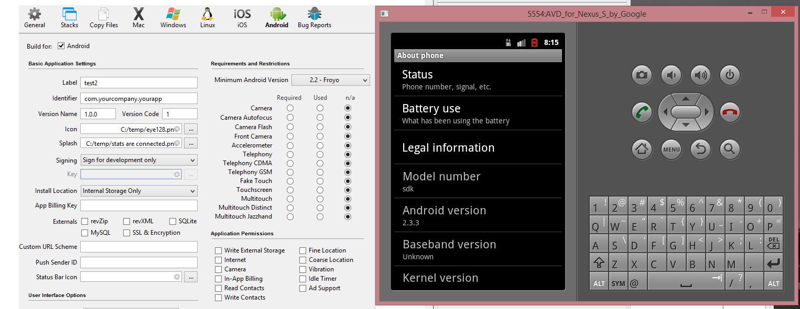Expand the Signing dropdown
This screenshot has height=309, width=800.
pyautogui.click(x=139, y=160)
